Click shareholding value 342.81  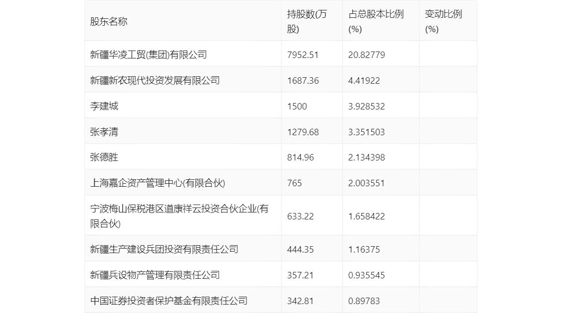click(300, 301)
